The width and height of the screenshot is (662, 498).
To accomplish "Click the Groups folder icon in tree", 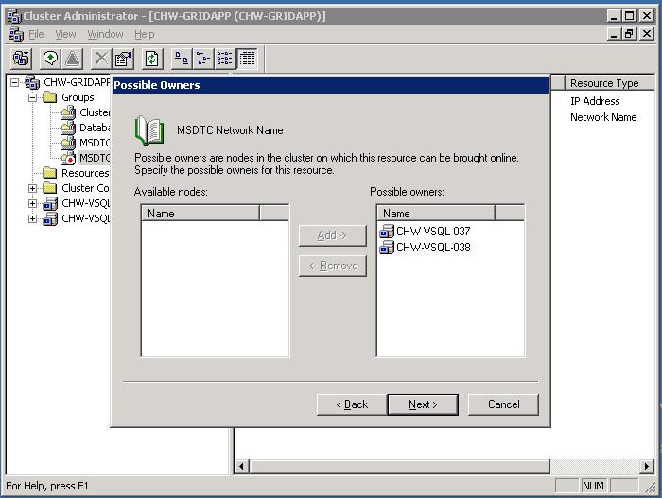I will tap(49, 97).
